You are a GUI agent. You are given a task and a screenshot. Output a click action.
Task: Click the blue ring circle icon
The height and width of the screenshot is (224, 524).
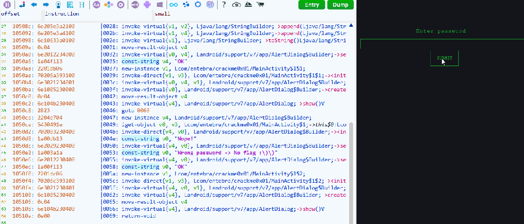click(x=198, y=5)
